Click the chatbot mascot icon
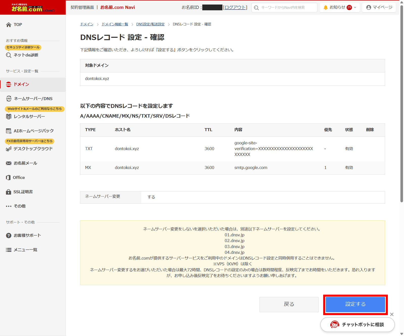This screenshot has height=336, width=404. [x=335, y=325]
